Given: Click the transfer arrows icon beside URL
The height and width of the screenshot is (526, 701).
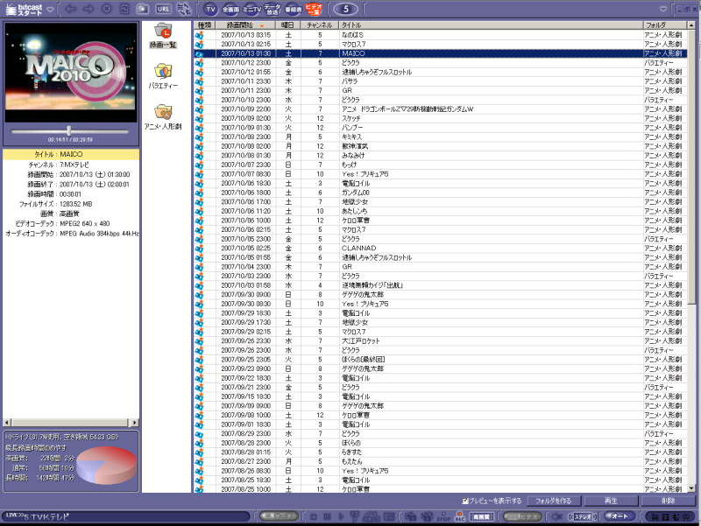Looking at the screenshot, I should click(183, 9).
